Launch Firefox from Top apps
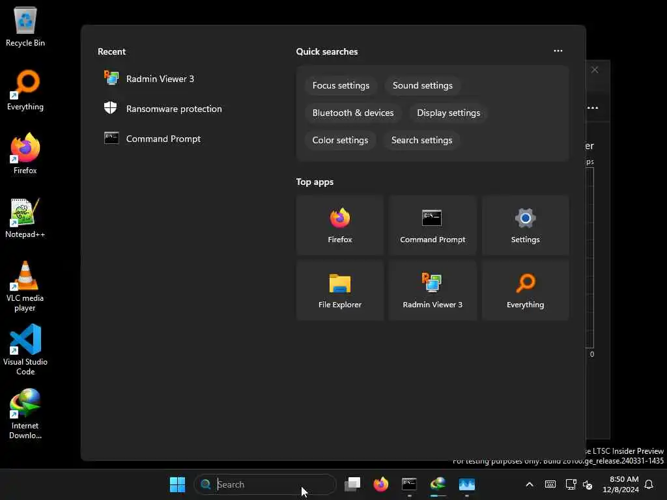The width and height of the screenshot is (667, 500). (340, 225)
